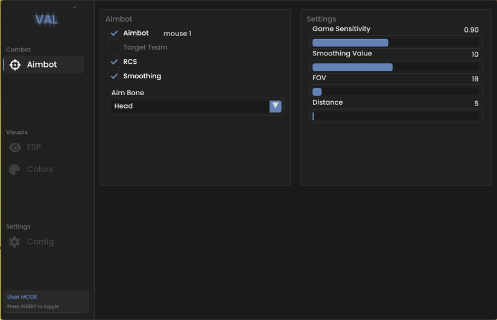Click the mouse 1 keybind button
The height and width of the screenshot is (320, 497).
click(x=177, y=34)
